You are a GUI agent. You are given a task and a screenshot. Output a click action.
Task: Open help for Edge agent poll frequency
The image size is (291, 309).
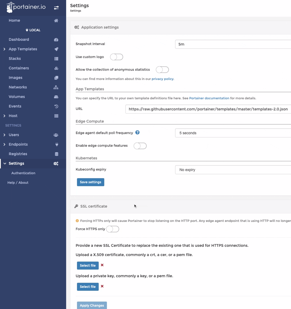pyautogui.click(x=137, y=133)
